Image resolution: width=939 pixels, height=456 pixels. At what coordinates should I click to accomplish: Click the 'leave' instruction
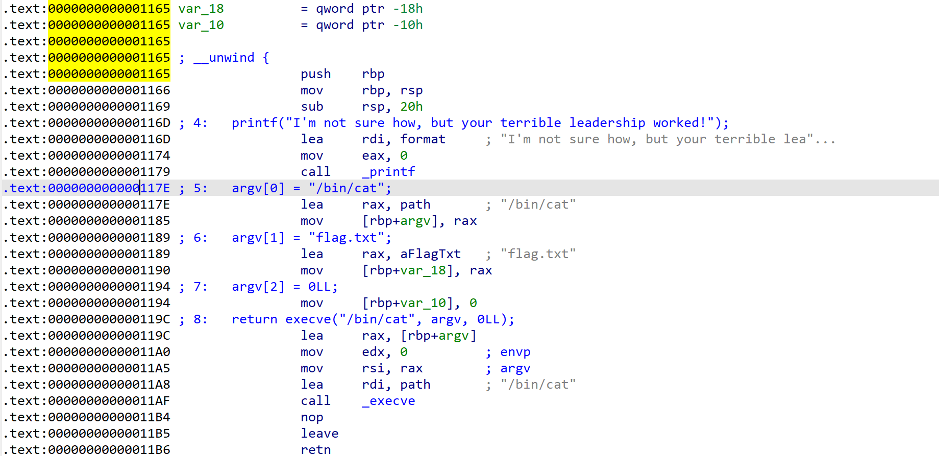[x=319, y=434]
